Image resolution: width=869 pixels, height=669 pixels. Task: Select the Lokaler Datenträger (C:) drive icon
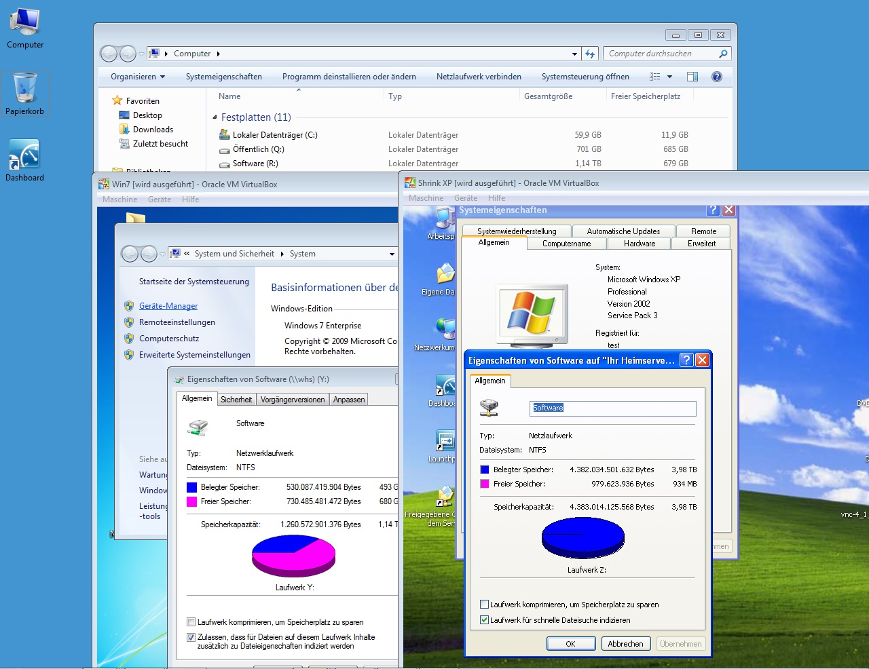[x=225, y=134]
